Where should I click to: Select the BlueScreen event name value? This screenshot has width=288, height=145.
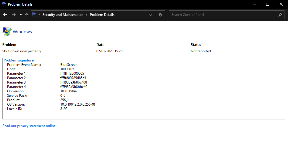(69, 65)
